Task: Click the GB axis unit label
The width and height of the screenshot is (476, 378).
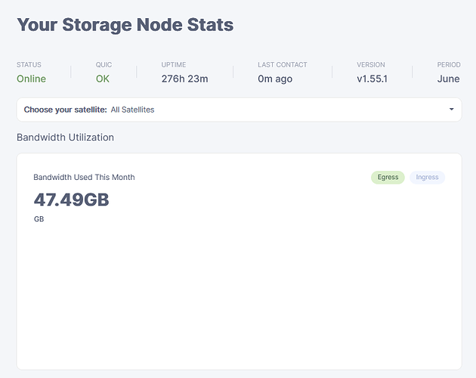Action: 39,219
